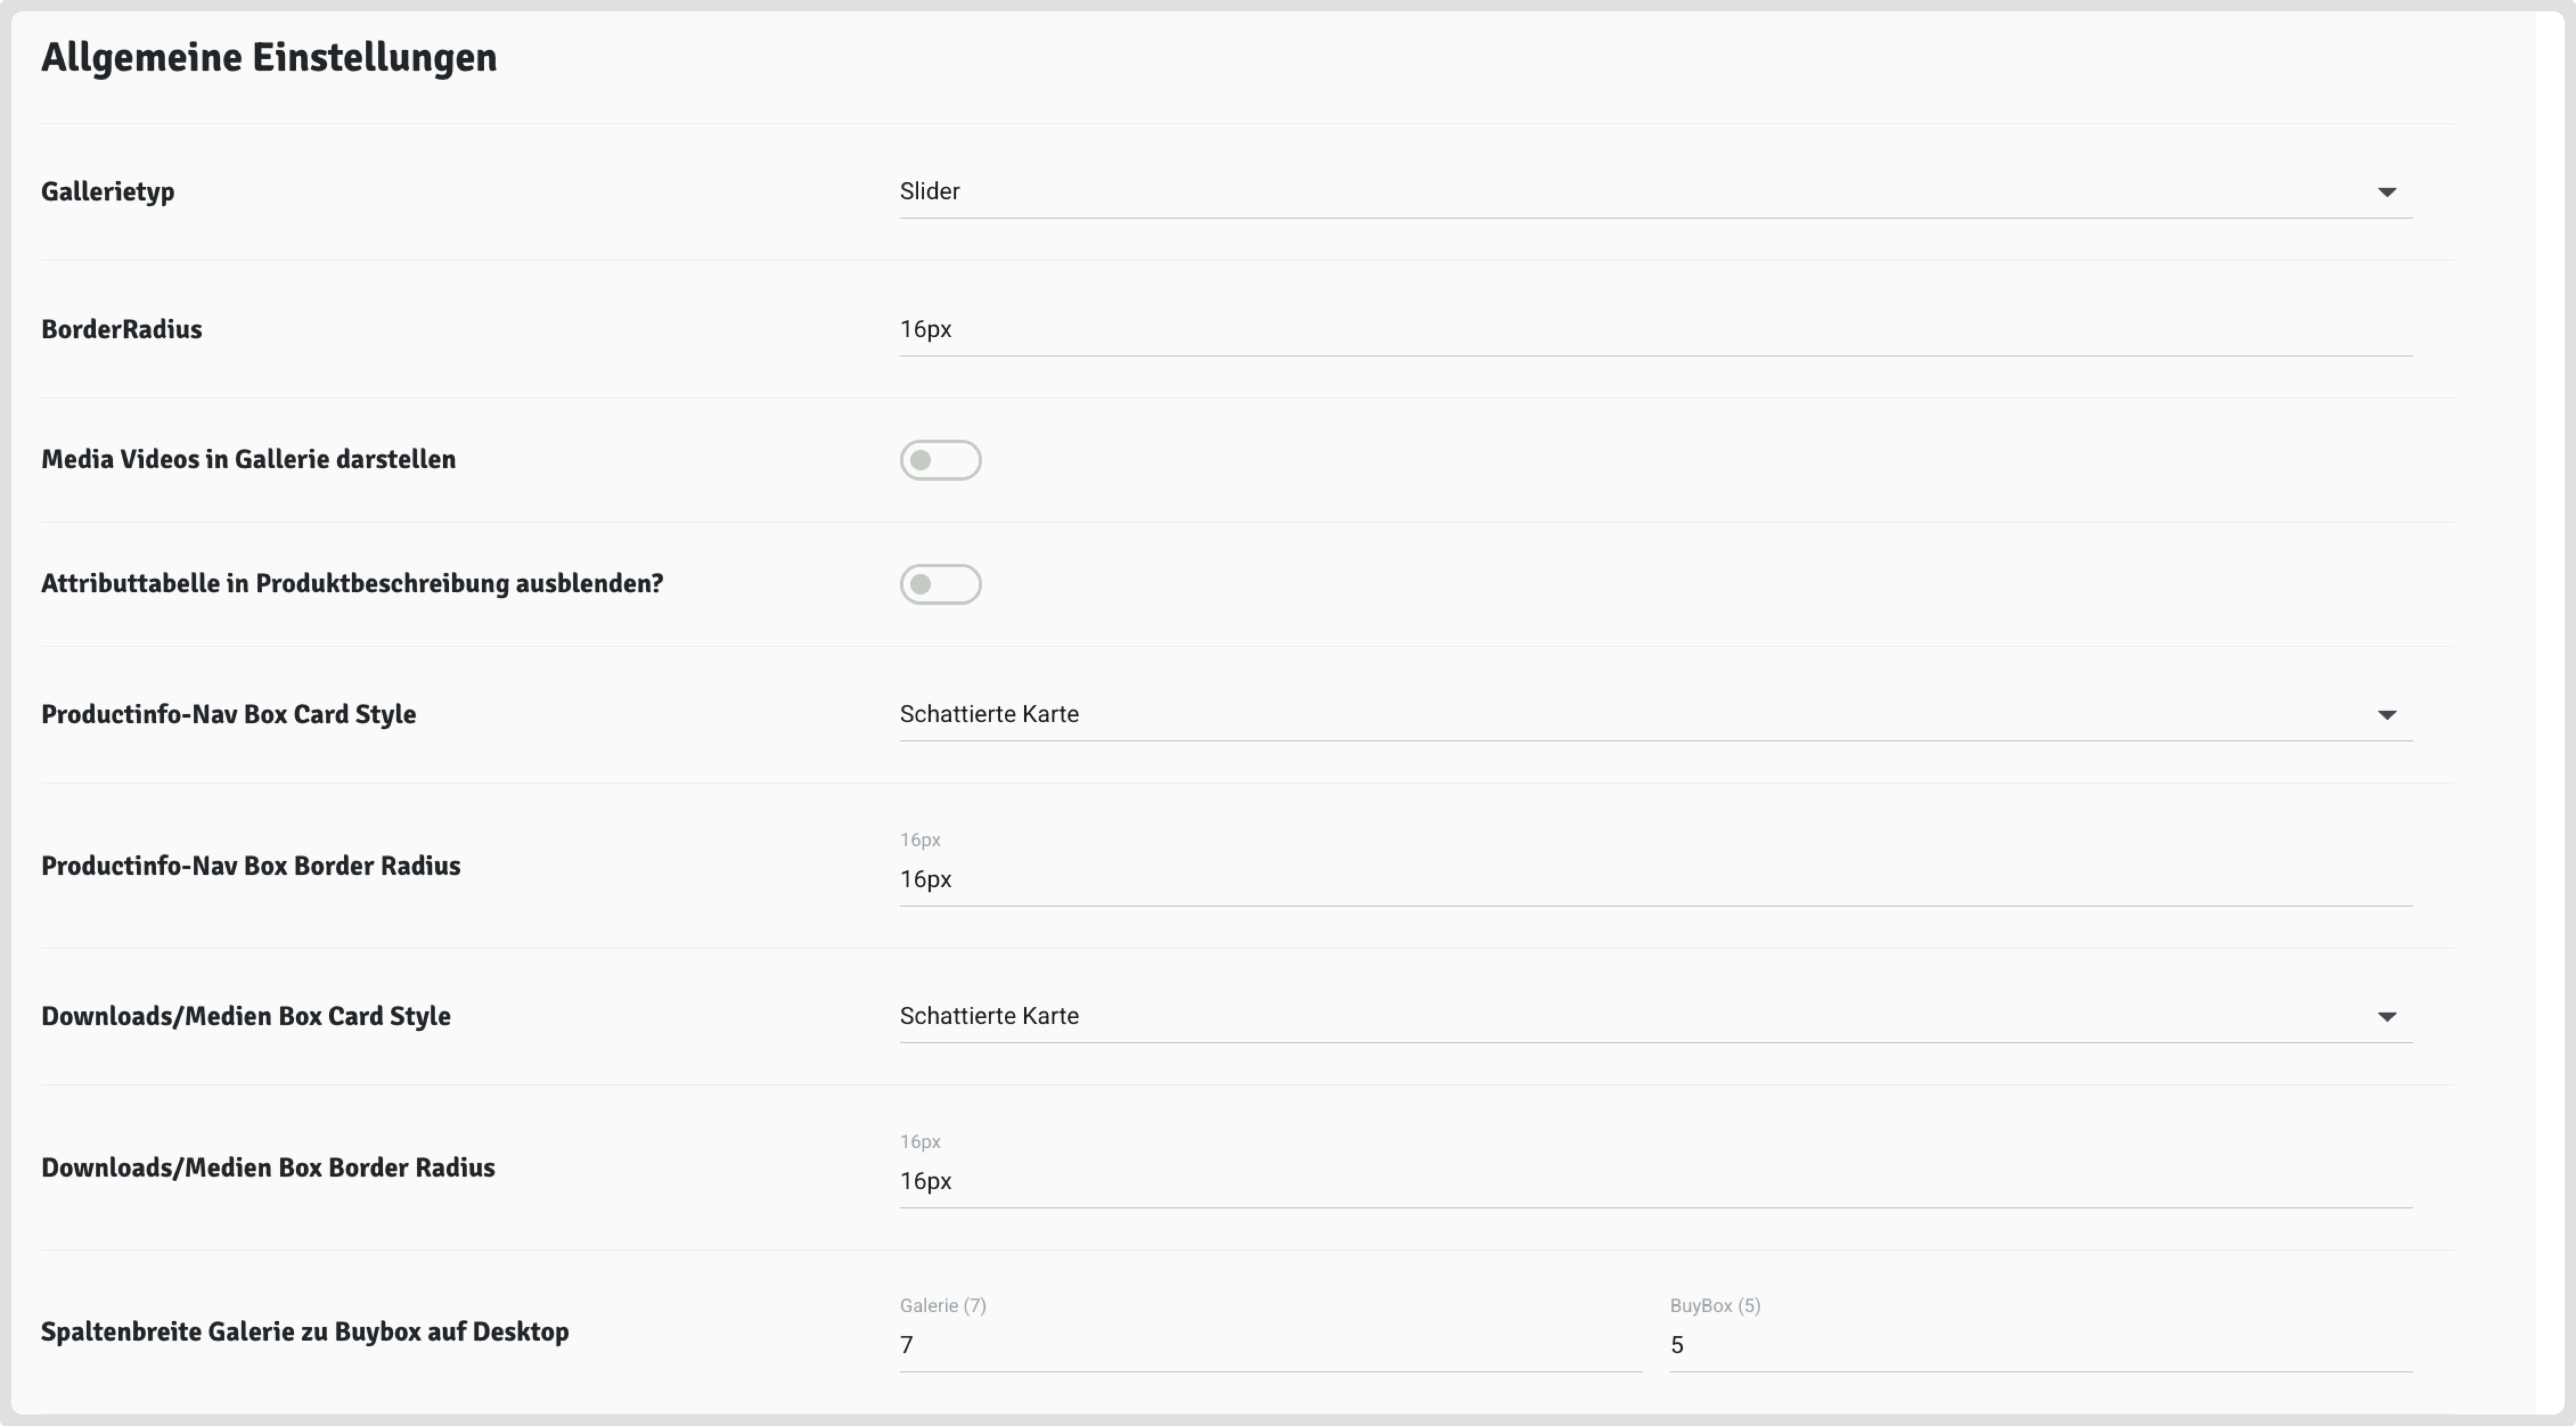Click the Productinfo-Nav Box Card Style arrow icon
Viewport: 2576px width, 1426px height.
[x=2386, y=715]
